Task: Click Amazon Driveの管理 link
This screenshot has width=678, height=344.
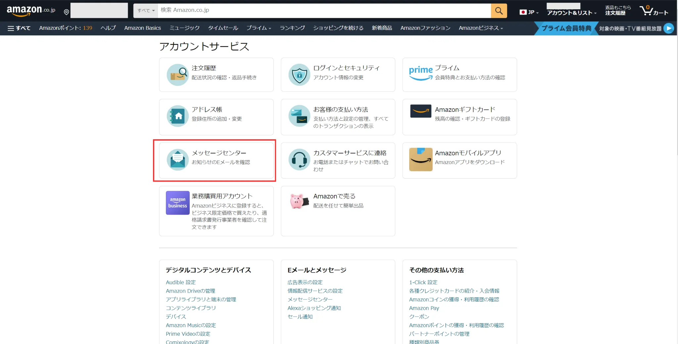Action: coord(191,291)
